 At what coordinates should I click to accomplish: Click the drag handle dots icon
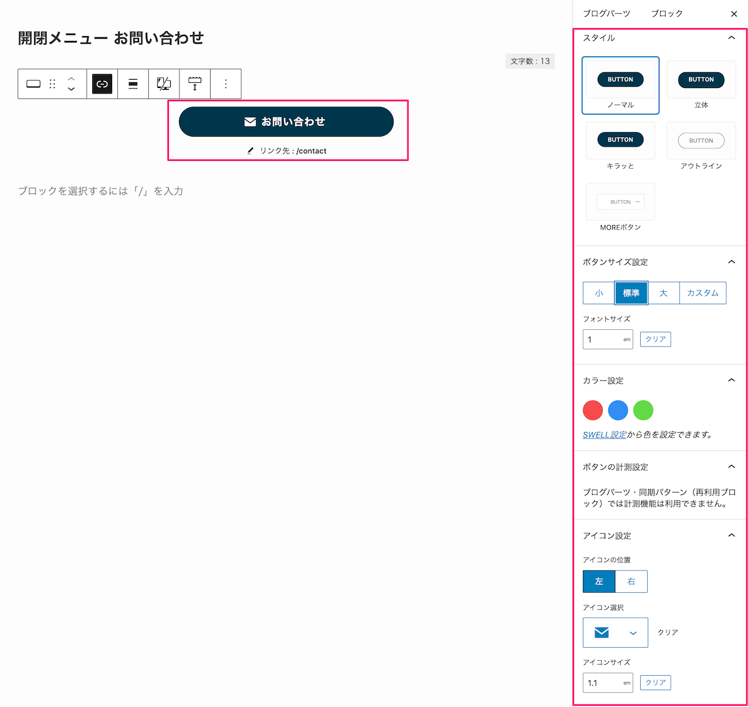[x=52, y=84]
